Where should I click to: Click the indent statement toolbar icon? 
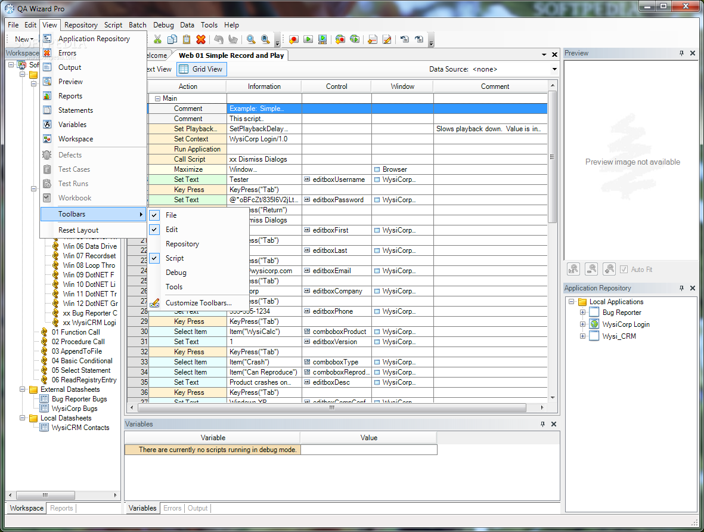(419, 39)
